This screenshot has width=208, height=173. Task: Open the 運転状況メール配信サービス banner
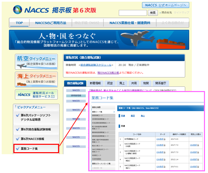point(36,94)
